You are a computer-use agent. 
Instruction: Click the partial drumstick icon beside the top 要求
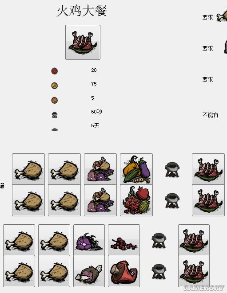[x=222, y=16]
